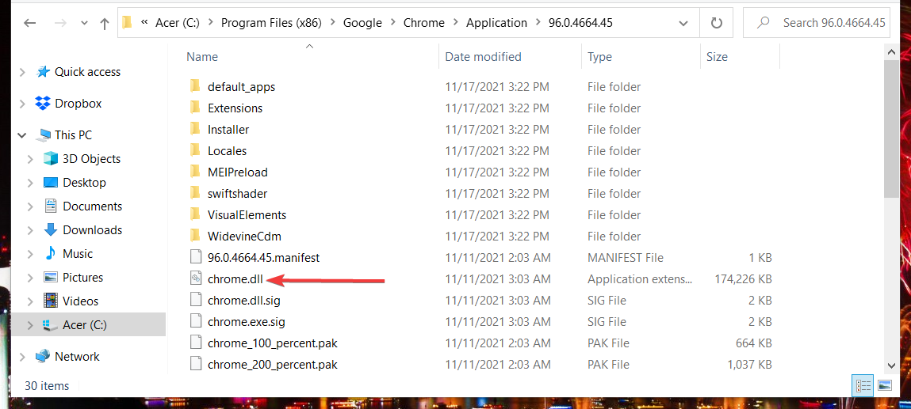Click the Network icon in sidebar
The height and width of the screenshot is (409, 911).
click(43, 356)
